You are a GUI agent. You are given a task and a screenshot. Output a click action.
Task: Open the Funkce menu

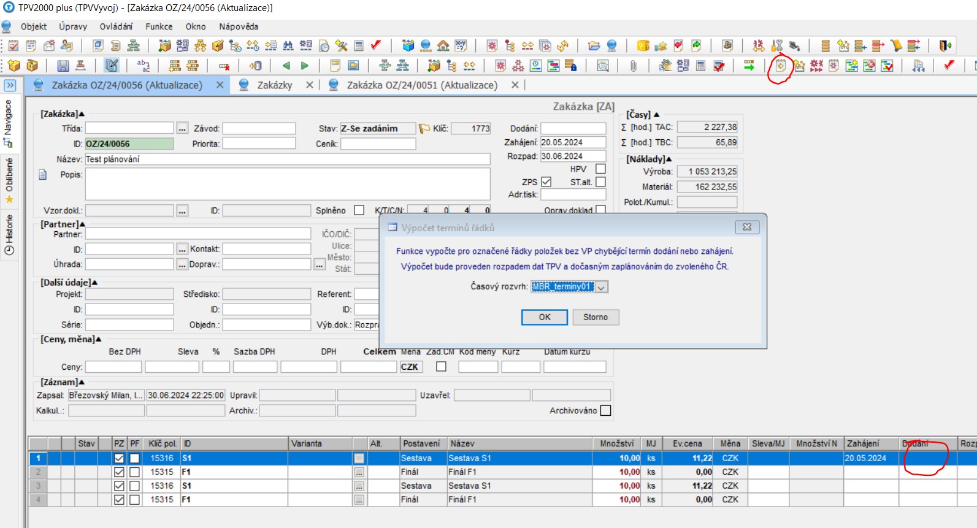[159, 26]
